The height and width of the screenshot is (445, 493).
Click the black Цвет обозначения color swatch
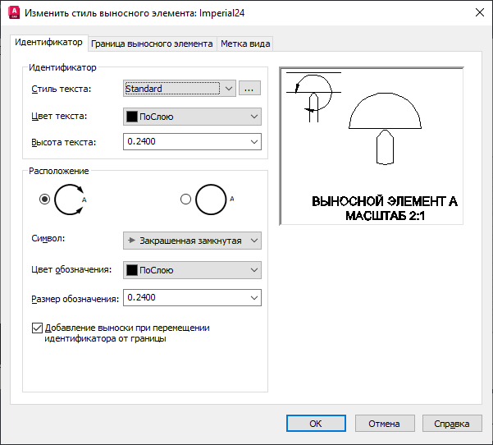132,270
